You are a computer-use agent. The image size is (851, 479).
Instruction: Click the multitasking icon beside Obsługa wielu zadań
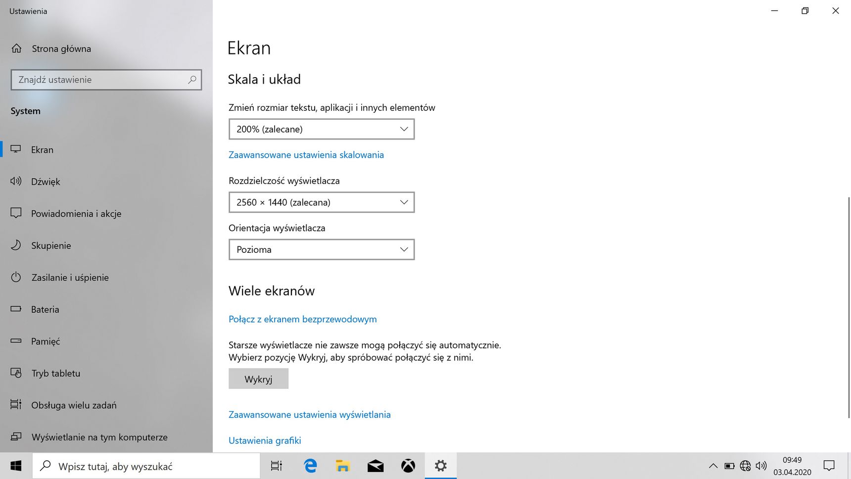(x=16, y=405)
